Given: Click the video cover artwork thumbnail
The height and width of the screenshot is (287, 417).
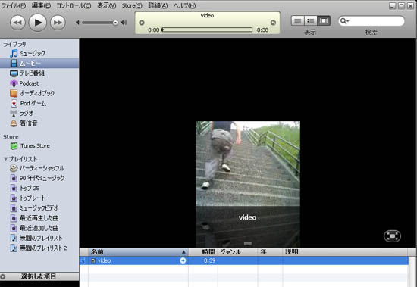Looking at the screenshot, I should [248, 164].
